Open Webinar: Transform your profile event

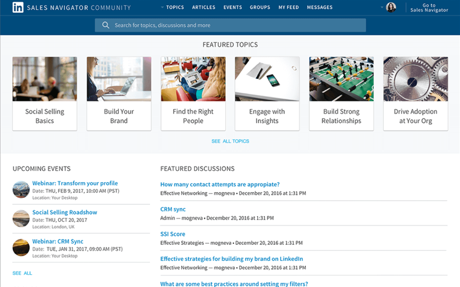click(75, 183)
